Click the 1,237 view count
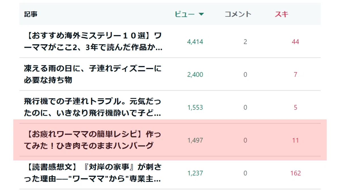340x191 pixels. pyautogui.click(x=195, y=173)
